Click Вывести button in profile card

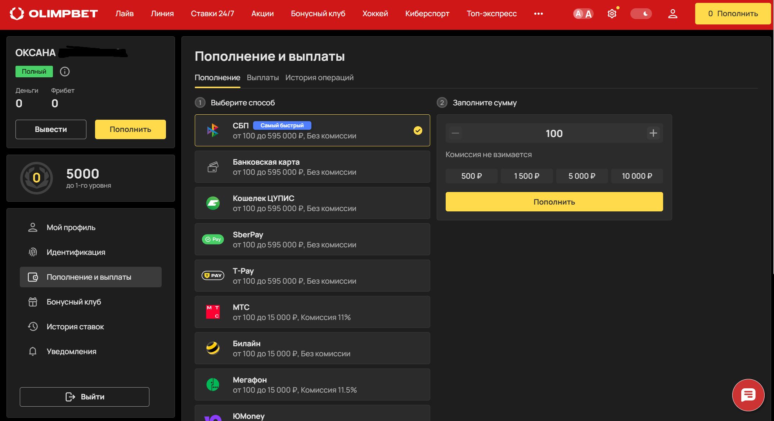point(51,129)
